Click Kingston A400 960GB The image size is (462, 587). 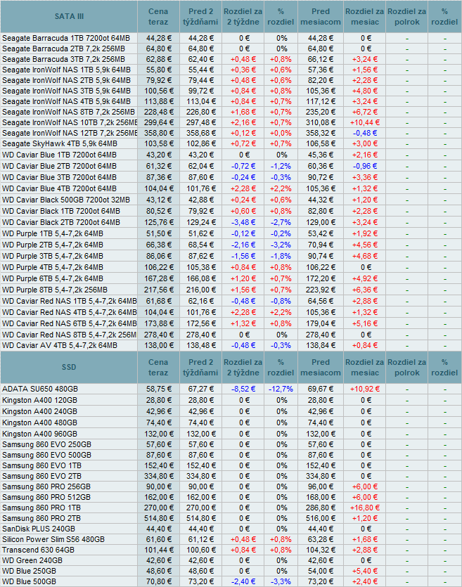coord(39,434)
